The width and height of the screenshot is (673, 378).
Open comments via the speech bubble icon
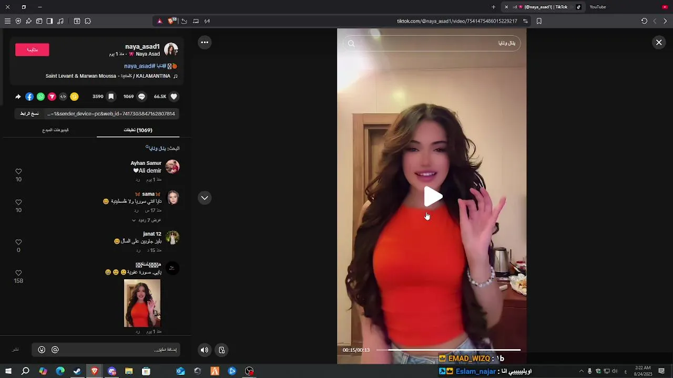pyautogui.click(x=141, y=97)
